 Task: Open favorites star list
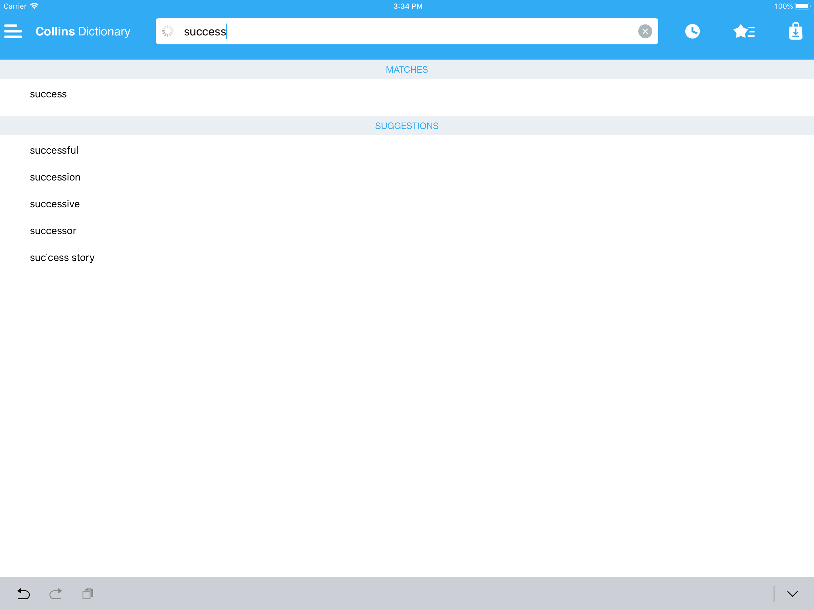tap(744, 31)
